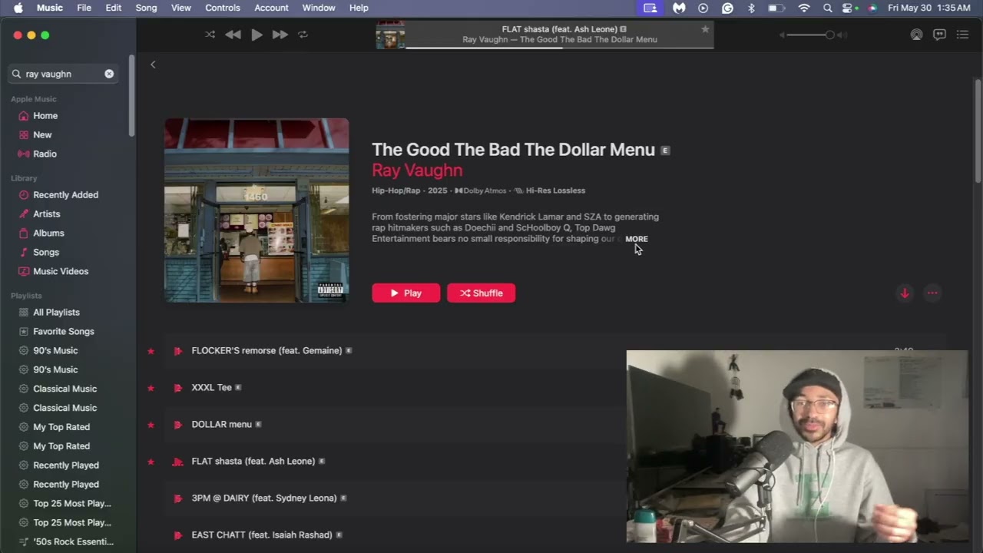Start playback with the top play button
Image resolution: width=983 pixels, height=553 pixels.
(x=257, y=35)
